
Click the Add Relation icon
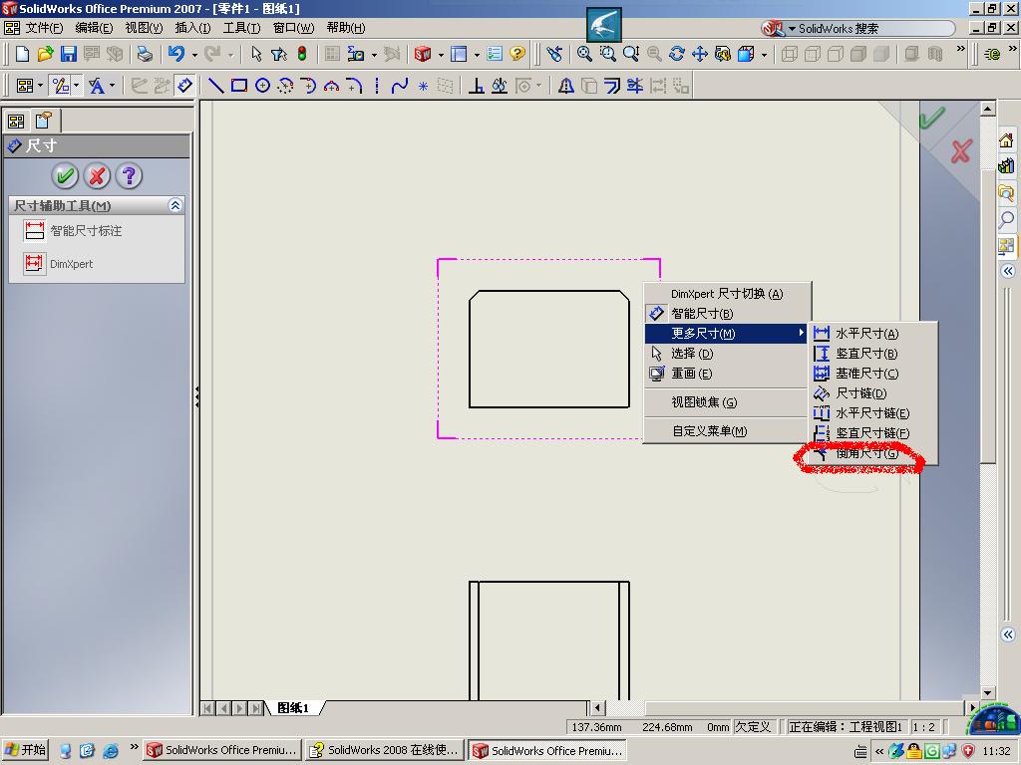(477, 86)
